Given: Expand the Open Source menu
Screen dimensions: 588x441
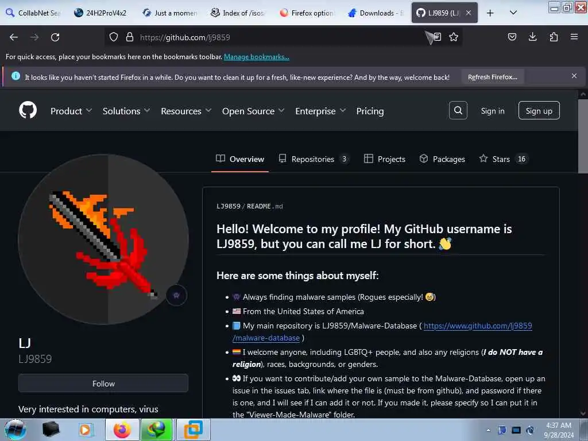Looking at the screenshot, I should pyautogui.click(x=253, y=111).
